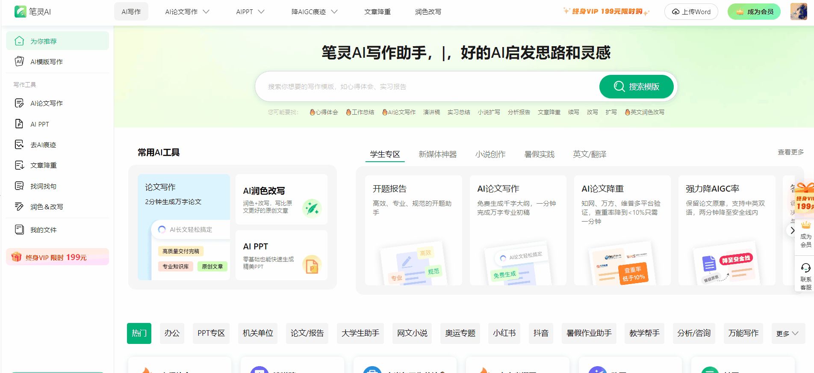Viewport: 814px width, 373px height.
Task: Select the 机关单位 category tab
Action: 258,333
